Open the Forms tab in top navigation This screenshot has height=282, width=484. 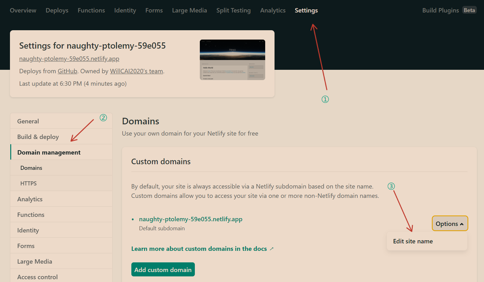(154, 10)
